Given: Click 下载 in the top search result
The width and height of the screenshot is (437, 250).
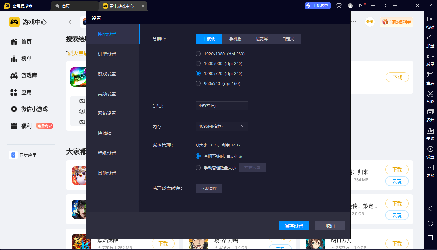Looking at the screenshot, I should coord(397,77).
